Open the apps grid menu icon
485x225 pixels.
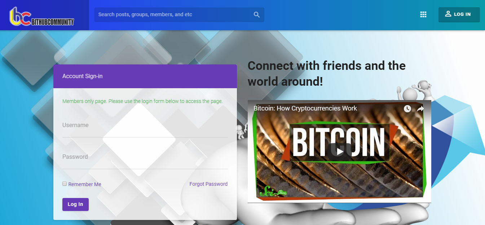tap(423, 14)
